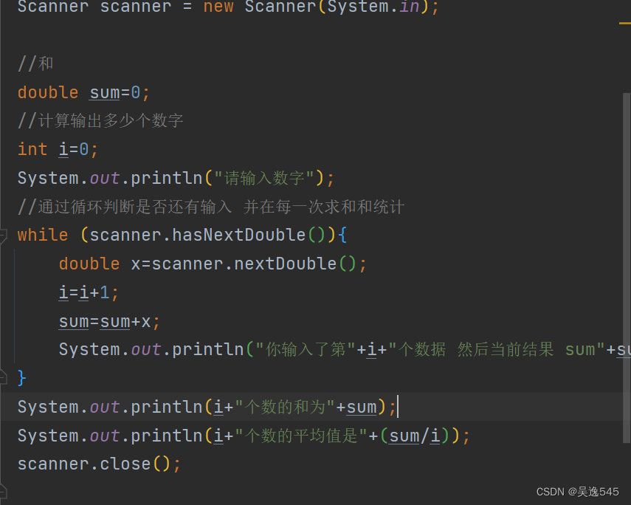Click the 'while' keyword
The image size is (631, 505).
click(x=43, y=235)
